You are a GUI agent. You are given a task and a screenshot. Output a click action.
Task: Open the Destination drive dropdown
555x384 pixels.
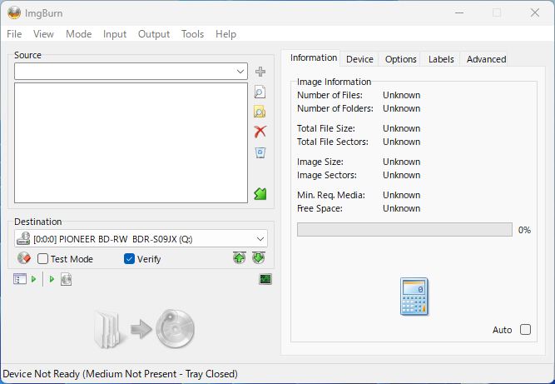tap(260, 239)
